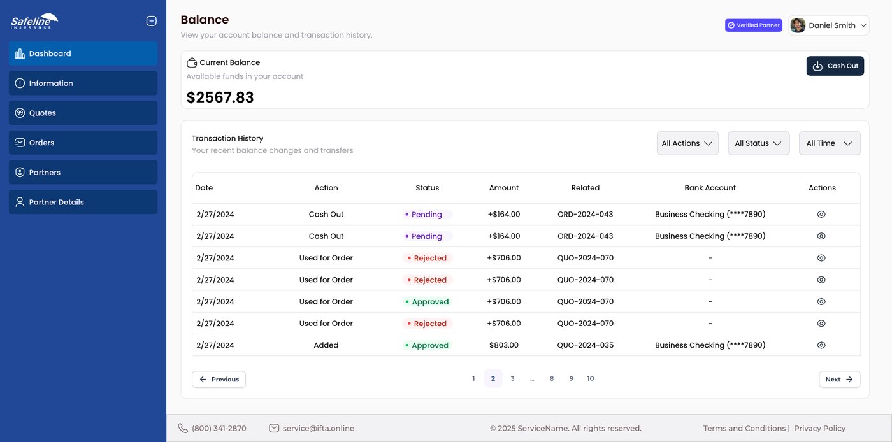This screenshot has width=892, height=442.
Task: Click the Amount column header
Action: pyautogui.click(x=504, y=188)
